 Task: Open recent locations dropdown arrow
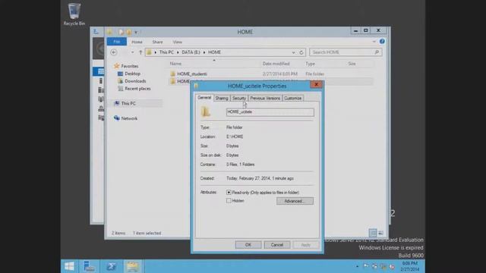[x=132, y=52]
